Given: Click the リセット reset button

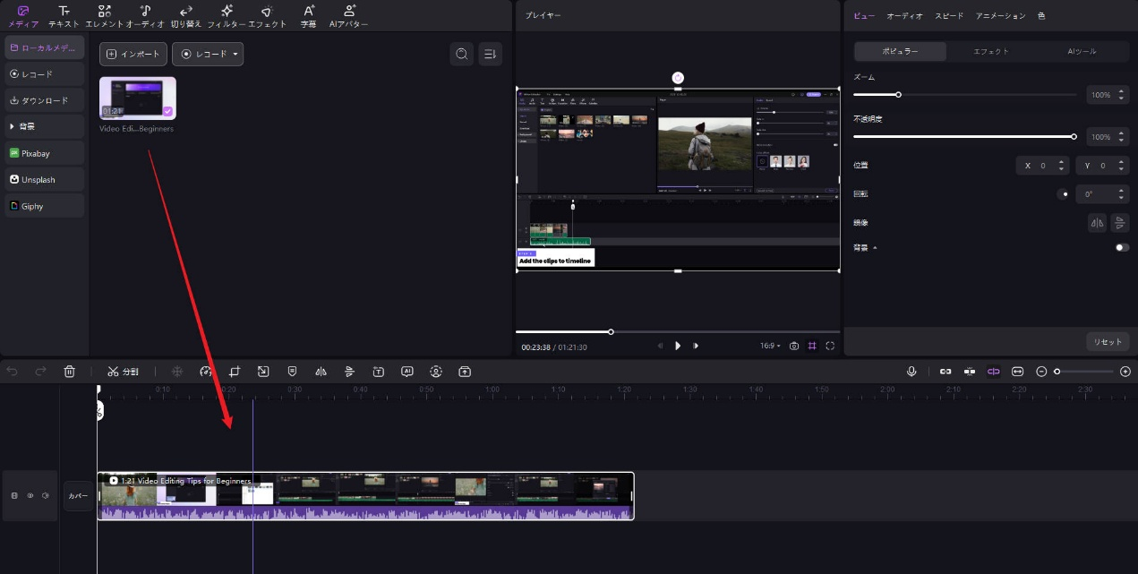Looking at the screenshot, I should point(1108,342).
